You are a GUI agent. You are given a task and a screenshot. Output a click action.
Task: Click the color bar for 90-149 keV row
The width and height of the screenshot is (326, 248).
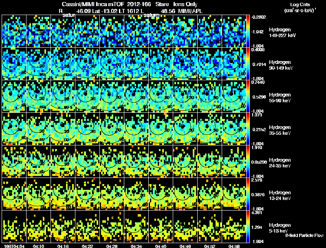tap(248, 64)
